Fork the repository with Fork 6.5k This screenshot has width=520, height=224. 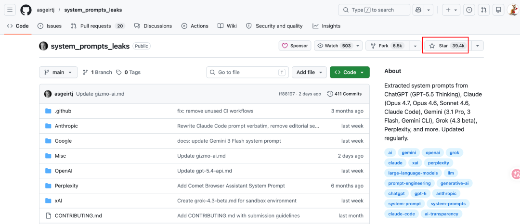click(x=387, y=46)
